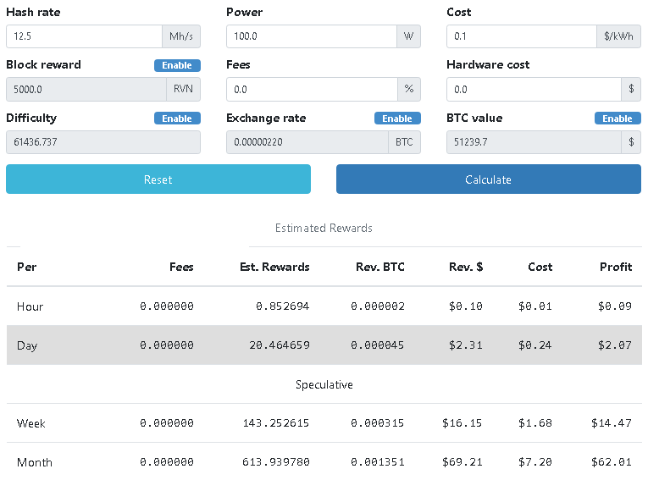Screen dimensions: 648x491
Task: Click the Mh/s unit label
Action: pyautogui.click(x=181, y=36)
